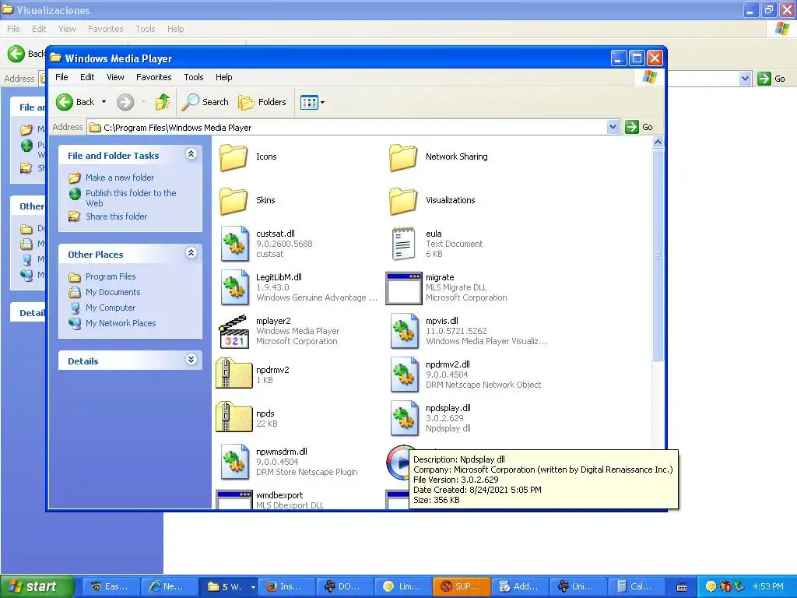Open the 5 W... grouped taskbar button

[x=229, y=586]
